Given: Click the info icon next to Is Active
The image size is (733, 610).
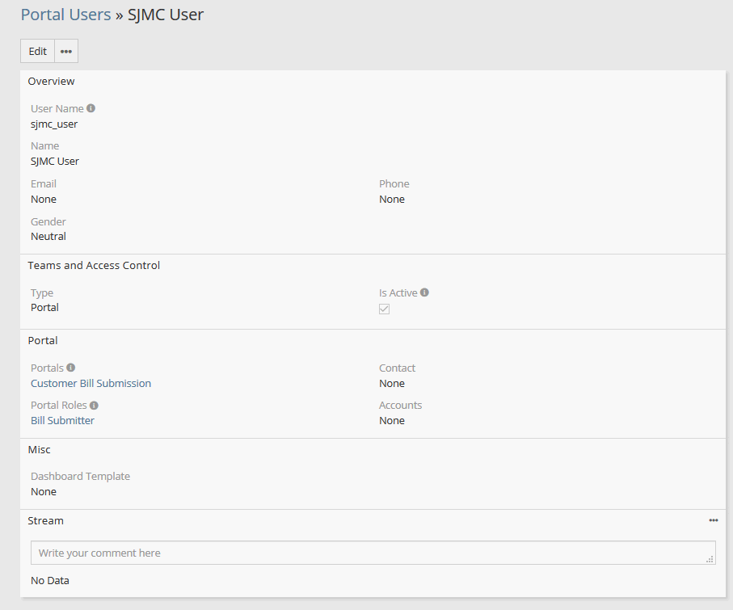Looking at the screenshot, I should pyautogui.click(x=425, y=292).
